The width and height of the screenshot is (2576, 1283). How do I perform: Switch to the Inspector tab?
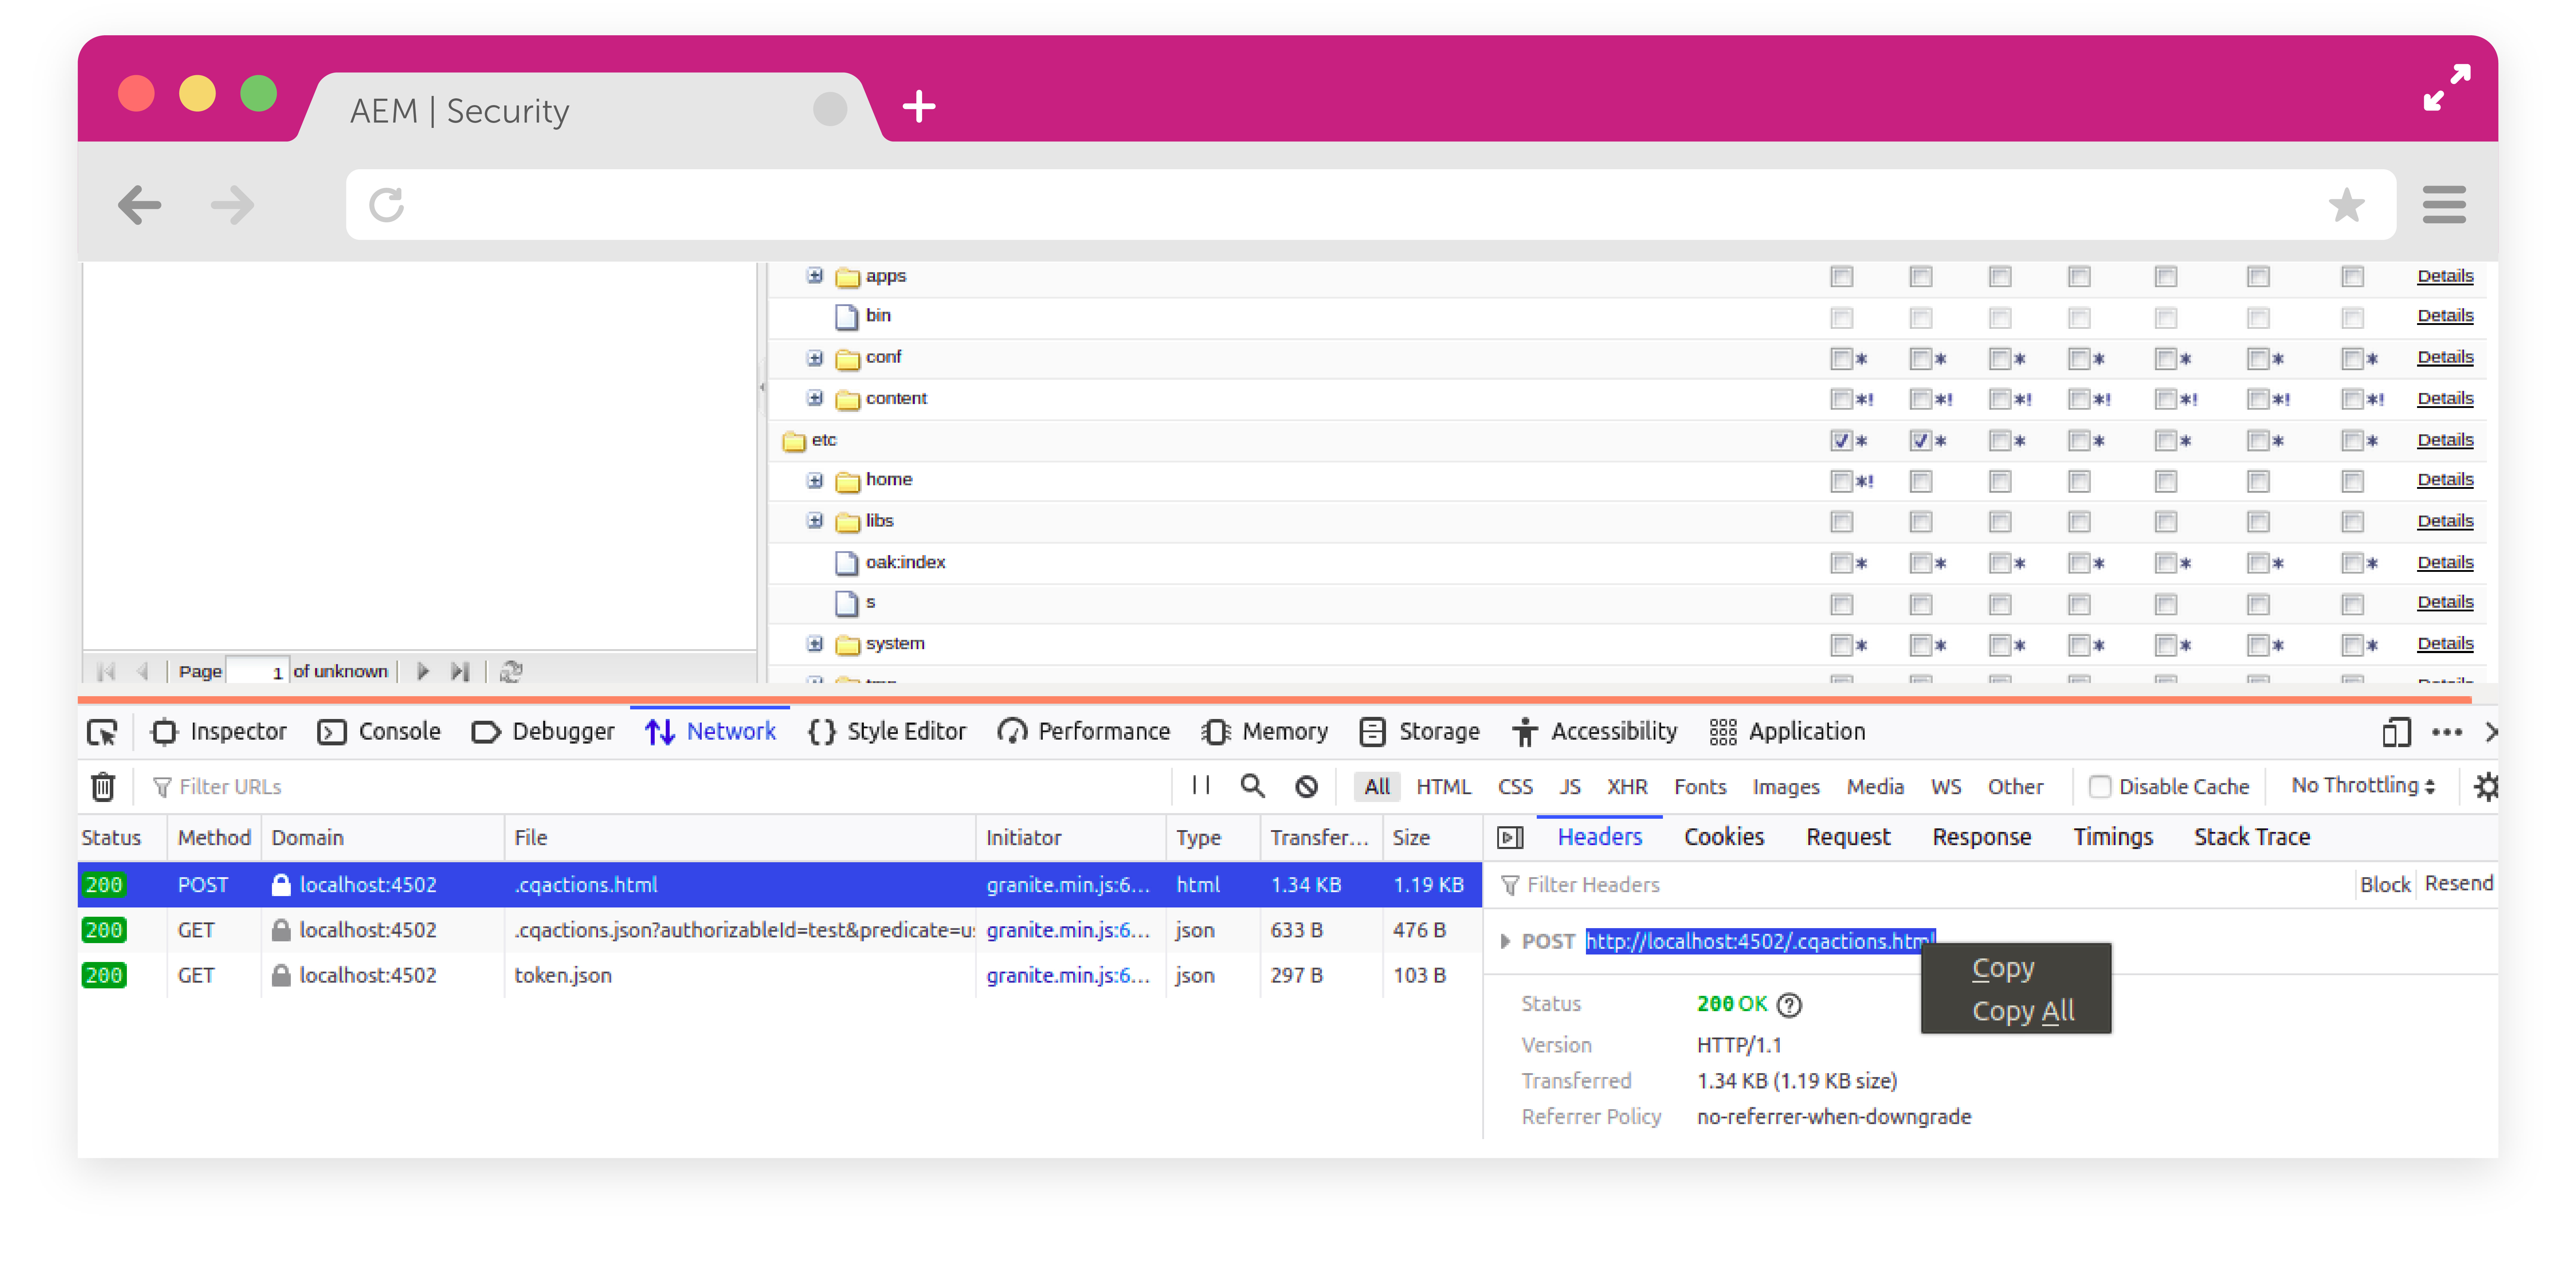pos(219,732)
